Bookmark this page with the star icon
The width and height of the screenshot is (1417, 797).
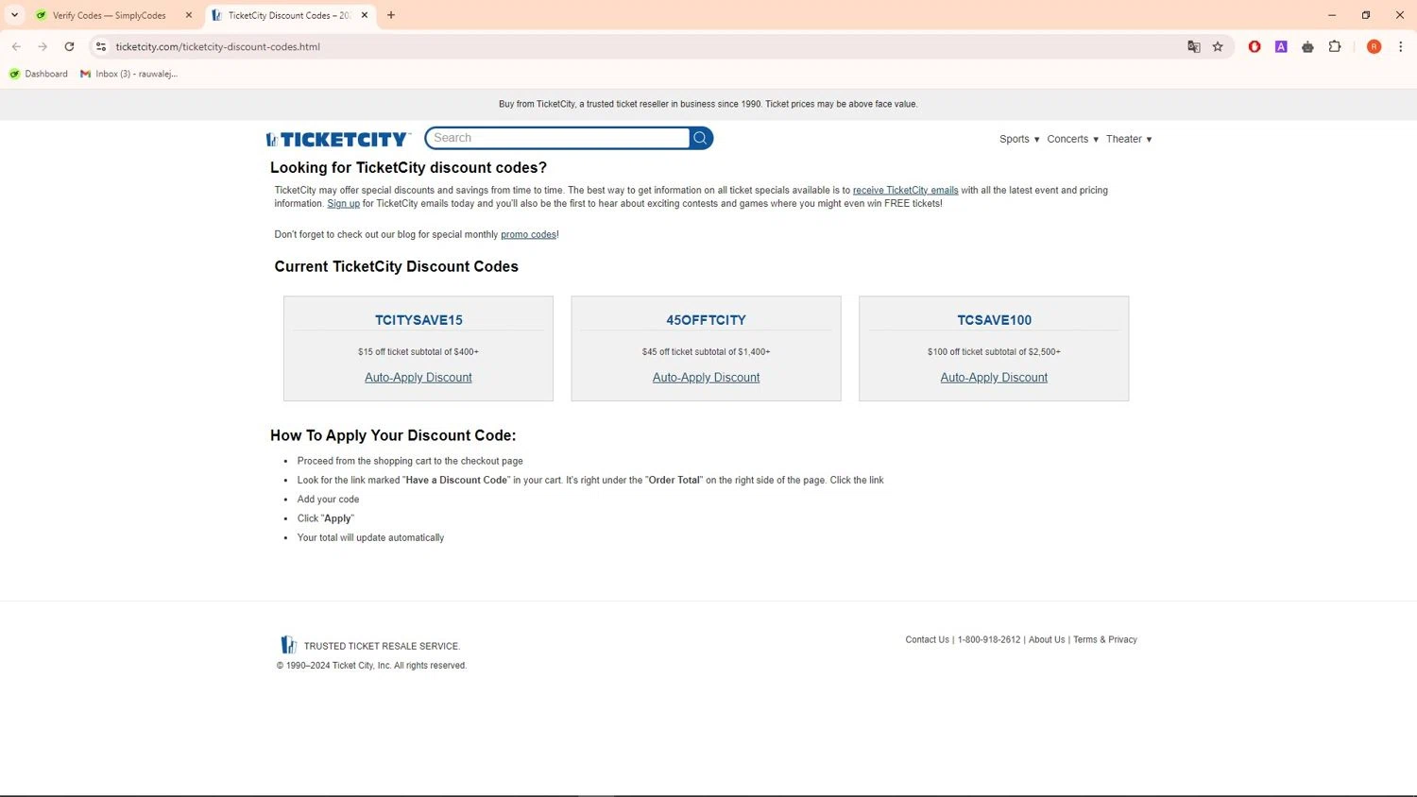pyautogui.click(x=1218, y=46)
